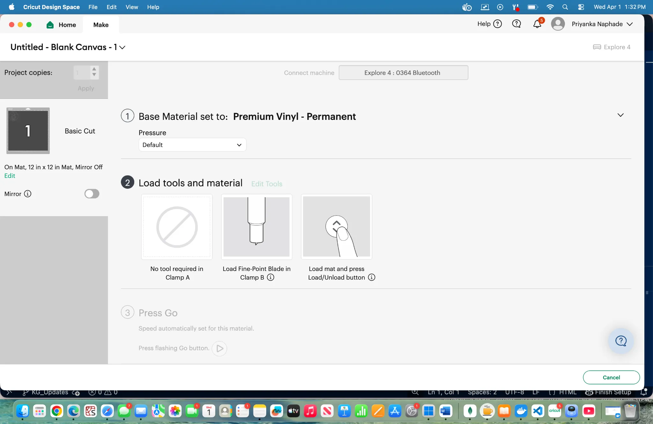Show info about the Mirror option
The height and width of the screenshot is (424, 653).
click(28, 194)
